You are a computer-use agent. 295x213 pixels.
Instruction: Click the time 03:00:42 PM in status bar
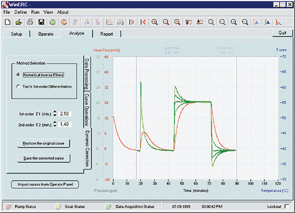pos(212,207)
